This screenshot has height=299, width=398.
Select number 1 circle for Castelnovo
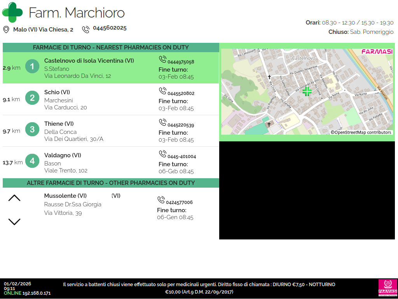tap(32, 66)
